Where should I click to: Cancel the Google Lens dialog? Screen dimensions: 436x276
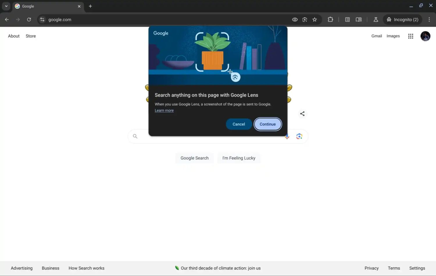[x=239, y=124]
